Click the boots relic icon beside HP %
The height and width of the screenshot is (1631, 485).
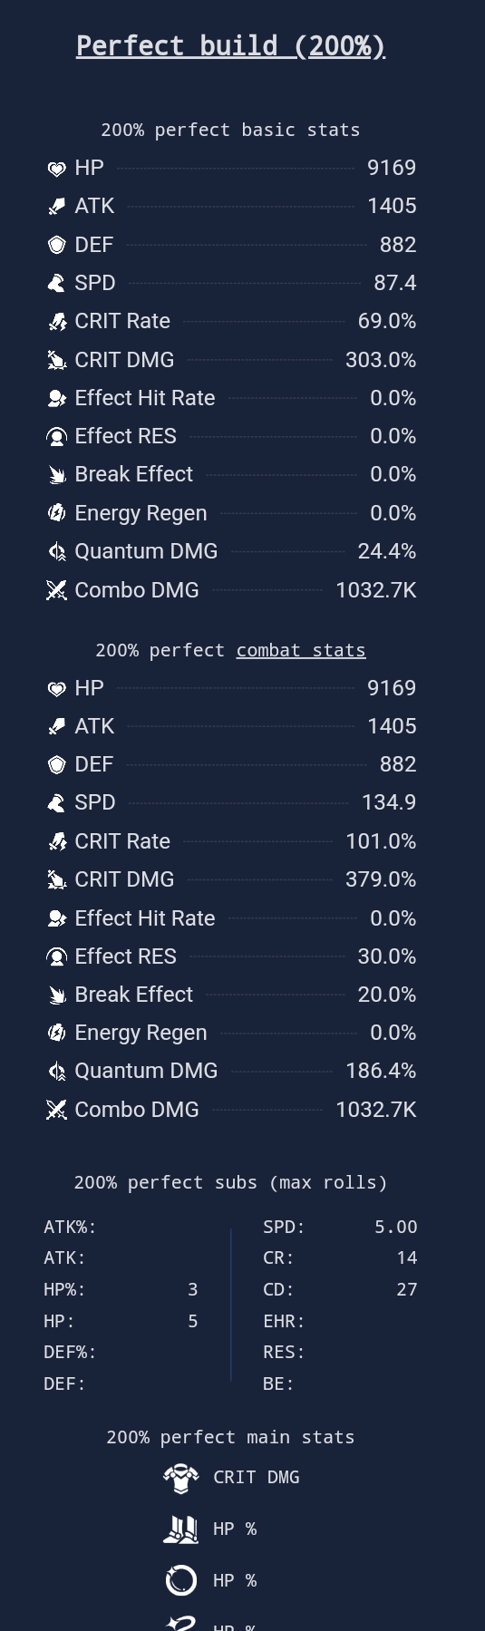[x=181, y=1529]
